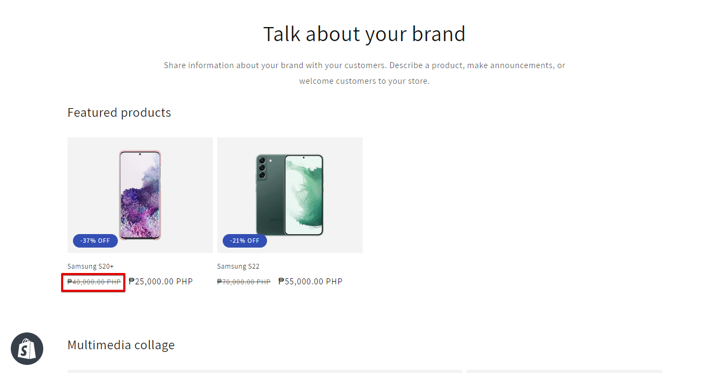Screen dimensions: 727x373
Task: Click the -21% OFF badge
Action: coord(245,241)
